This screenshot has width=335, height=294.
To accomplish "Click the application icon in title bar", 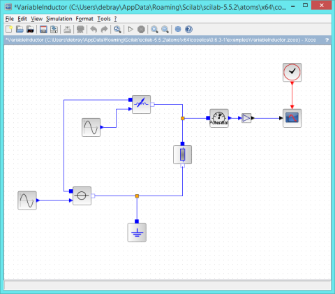I will pyautogui.click(x=8, y=6).
